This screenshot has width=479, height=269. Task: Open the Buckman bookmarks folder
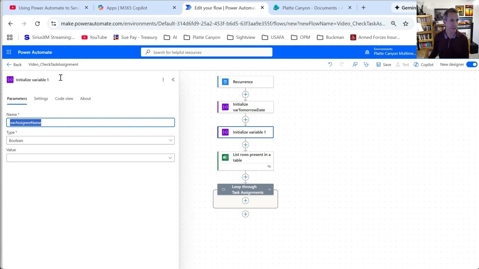[330, 37]
